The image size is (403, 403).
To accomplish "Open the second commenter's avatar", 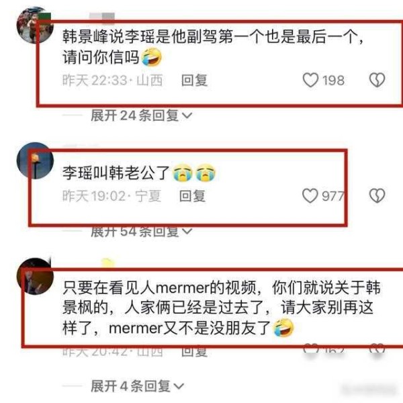I will point(35,161).
